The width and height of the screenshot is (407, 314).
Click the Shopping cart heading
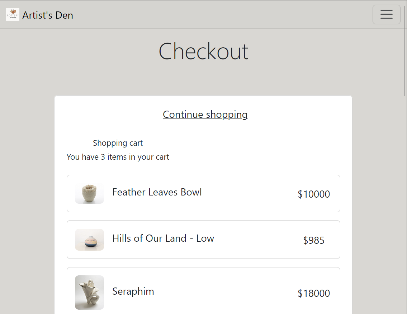coord(118,143)
